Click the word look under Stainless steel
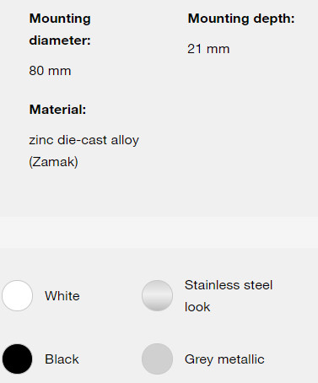Viewport: 318px width, 383px height. [197, 307]
